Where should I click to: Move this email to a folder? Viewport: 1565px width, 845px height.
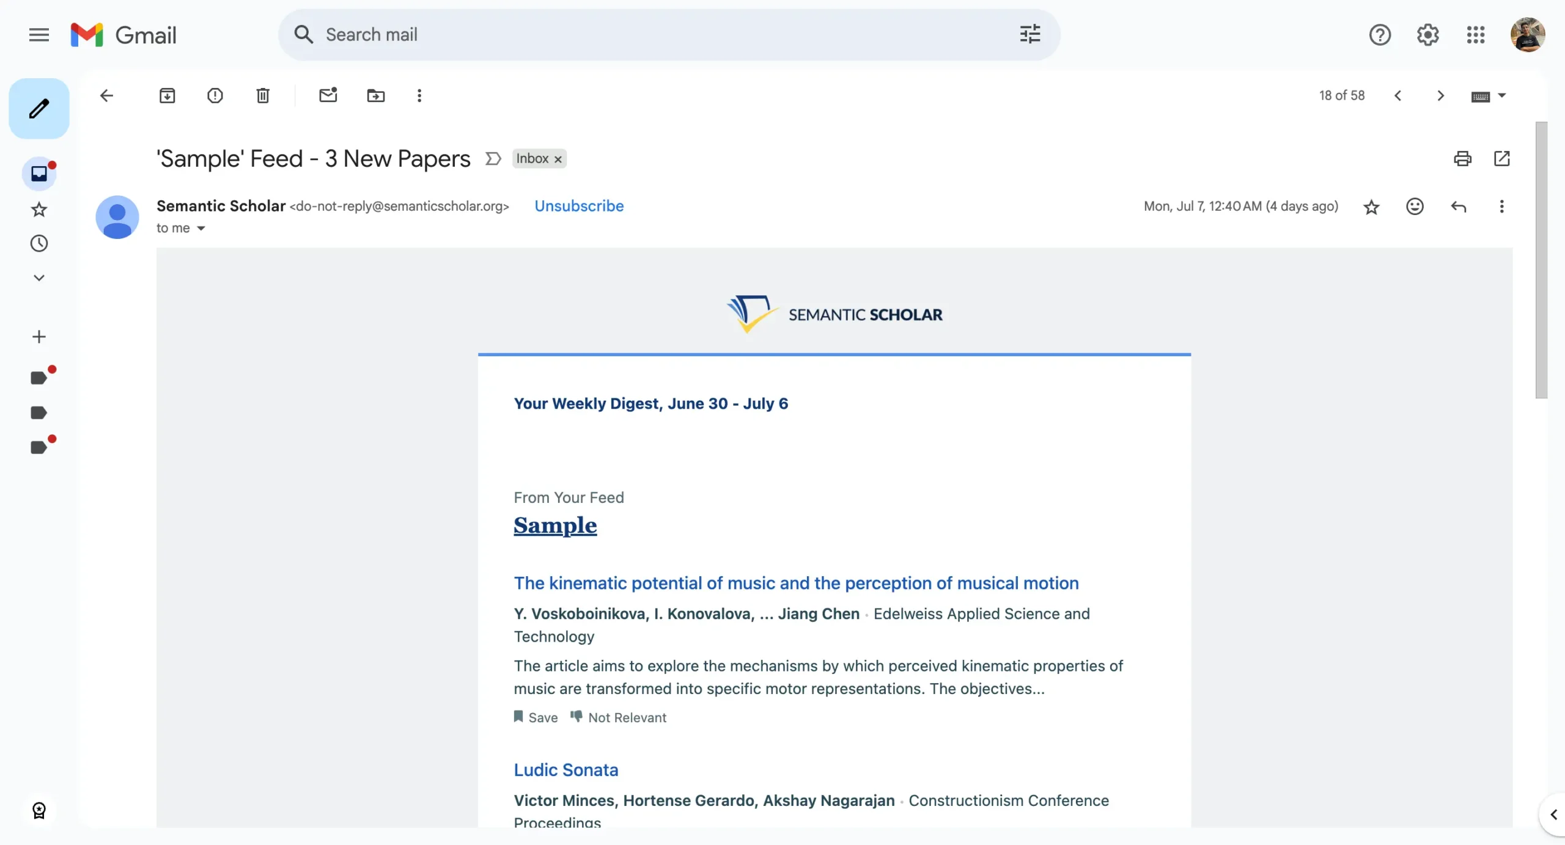375,95
